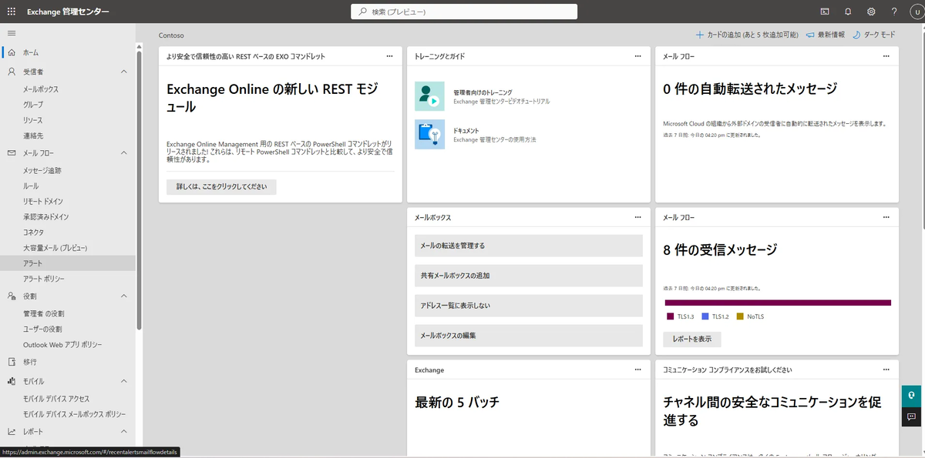Open more options on 受信メッセージ メール フロー card
The width and height of the screenshot is (925, 458).
[886, 218]
